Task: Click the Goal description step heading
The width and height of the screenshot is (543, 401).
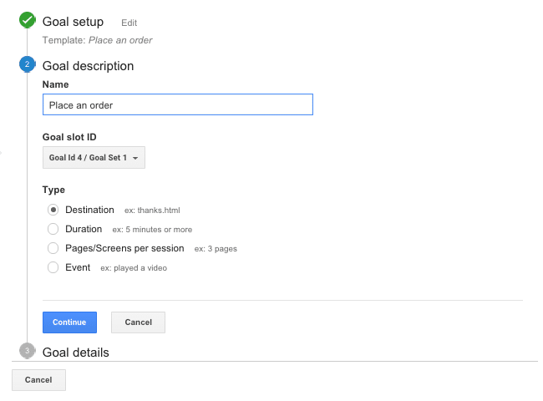Action: click(x=88, y=66)
